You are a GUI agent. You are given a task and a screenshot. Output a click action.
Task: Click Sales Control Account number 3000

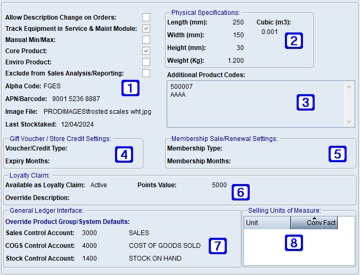[x=89, y=233]
